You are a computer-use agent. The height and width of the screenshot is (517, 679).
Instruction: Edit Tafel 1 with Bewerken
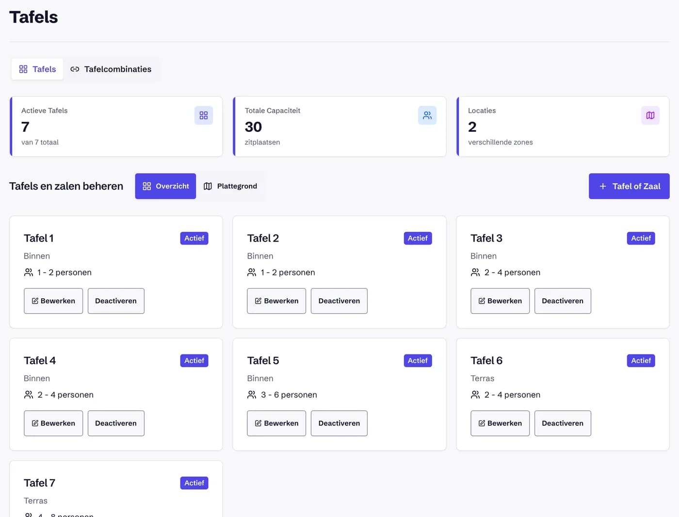(53, 301)
